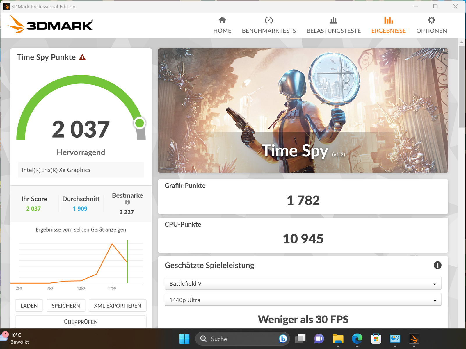466x349 pixels.
Task: Switch to BENCHMARKTESTS tab
Action: [x=269, y=25]
